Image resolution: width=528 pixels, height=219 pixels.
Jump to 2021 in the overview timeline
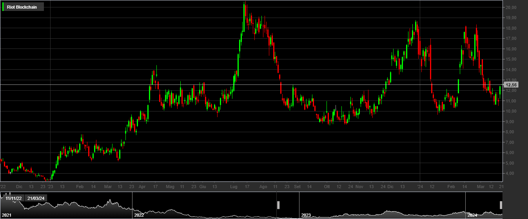tap(6, 215)
